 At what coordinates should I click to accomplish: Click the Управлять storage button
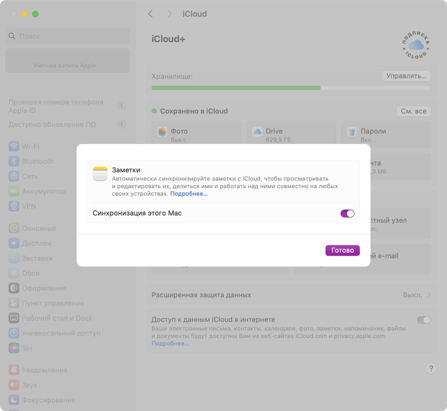(x=406, y=76)
